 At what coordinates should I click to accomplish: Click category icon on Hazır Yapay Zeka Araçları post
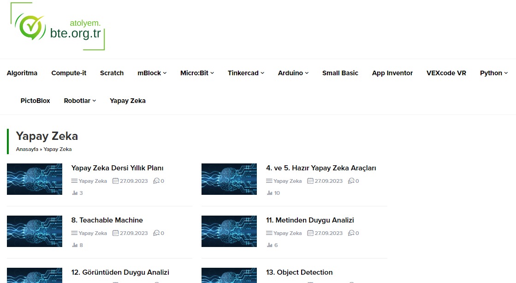point(269,181)
